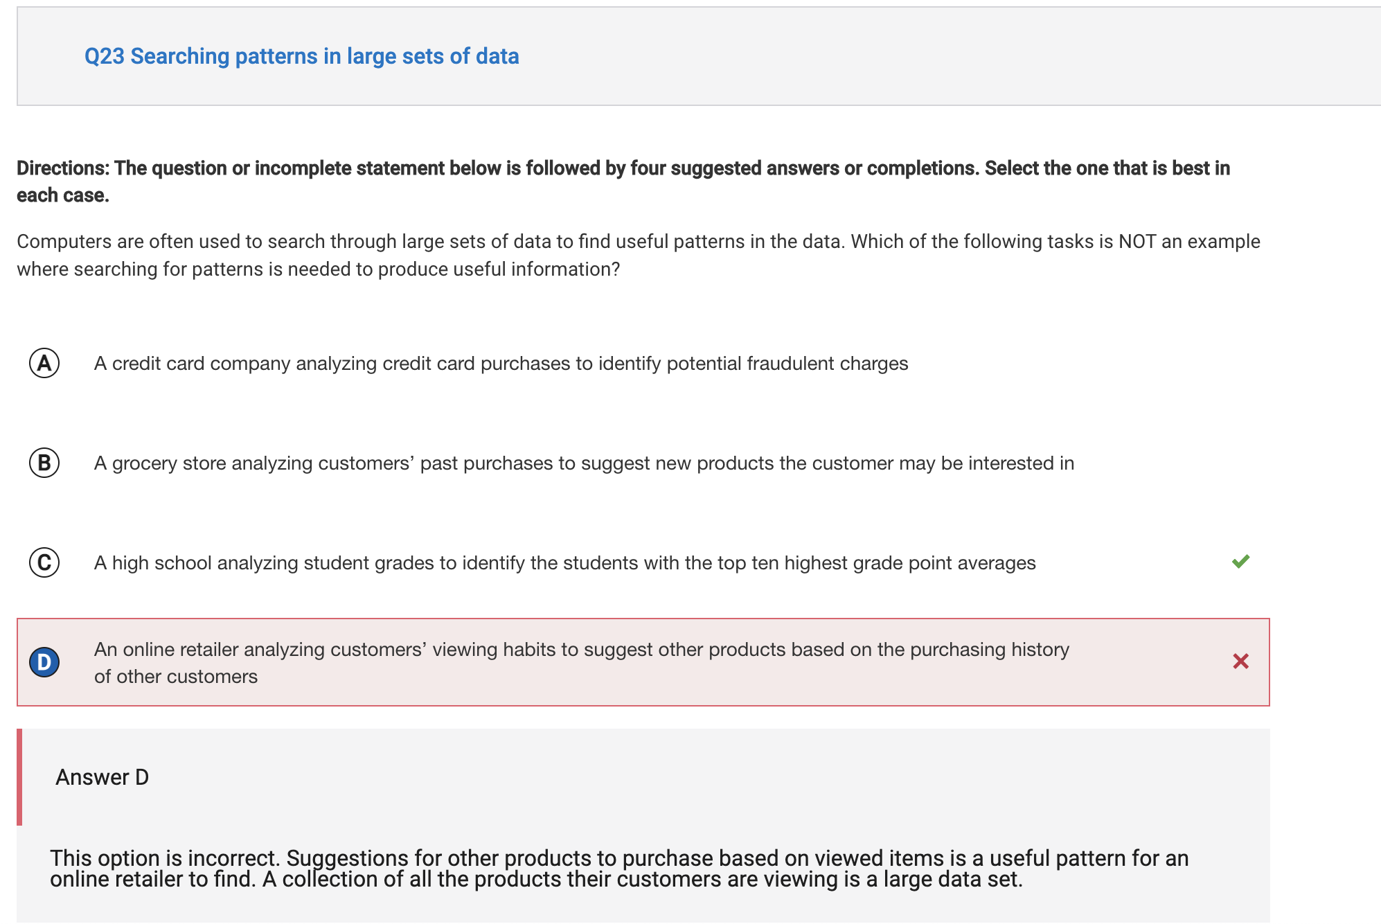Click the grocery store past purchases answer text

pyautogui.click(x=584, y=463)
